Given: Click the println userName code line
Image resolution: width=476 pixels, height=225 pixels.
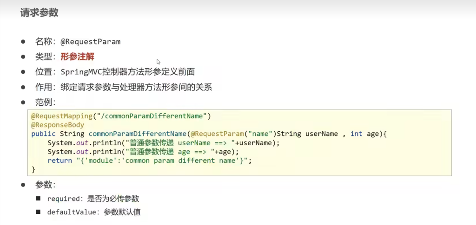Looking at the screenshot, I should pyautogui.click(x=164, y=143).
